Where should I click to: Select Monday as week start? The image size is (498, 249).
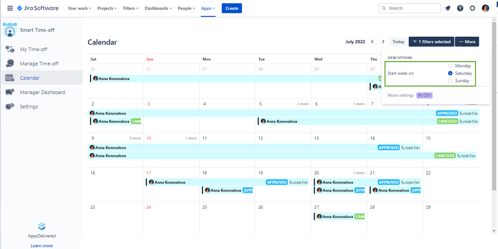pyautogui.click(x=450, y=66)
